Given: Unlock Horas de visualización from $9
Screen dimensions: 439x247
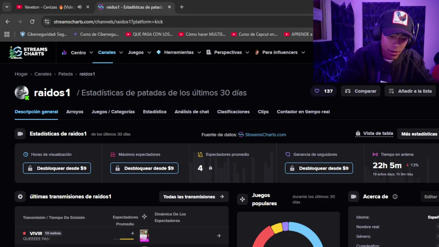Looking at the screenshot, I should coord(57,168).
